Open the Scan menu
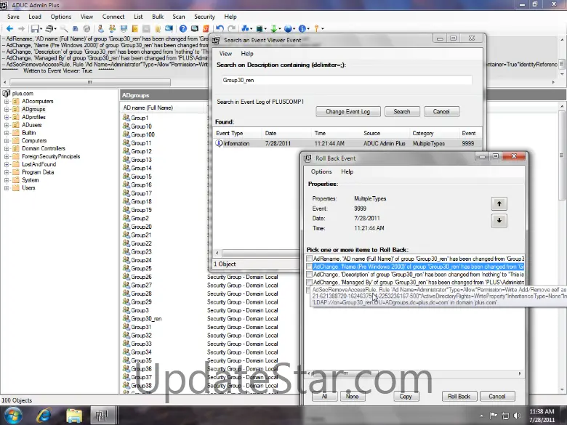 (x=179, y=17)
